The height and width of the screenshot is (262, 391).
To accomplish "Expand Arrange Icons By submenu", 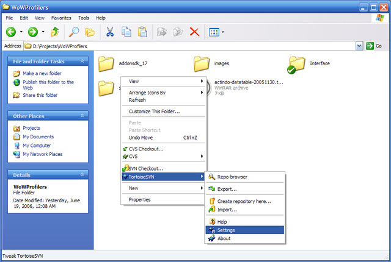I will coord(164,93).
